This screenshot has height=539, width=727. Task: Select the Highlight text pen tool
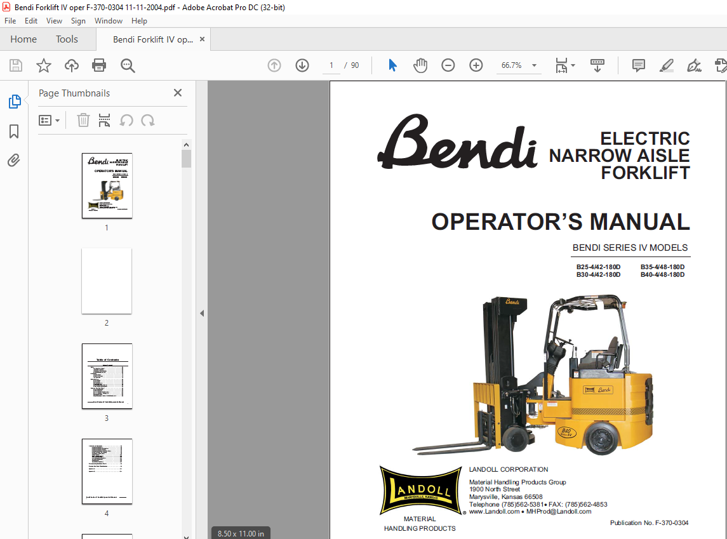[666, 65]
